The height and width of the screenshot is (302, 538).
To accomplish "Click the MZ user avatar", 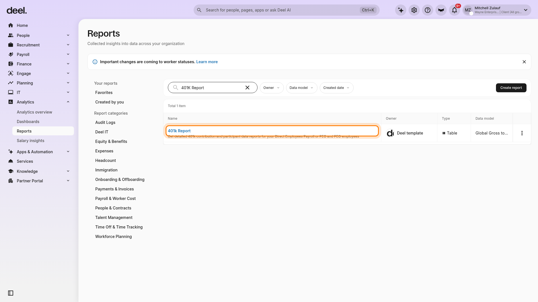I will 468,10.
